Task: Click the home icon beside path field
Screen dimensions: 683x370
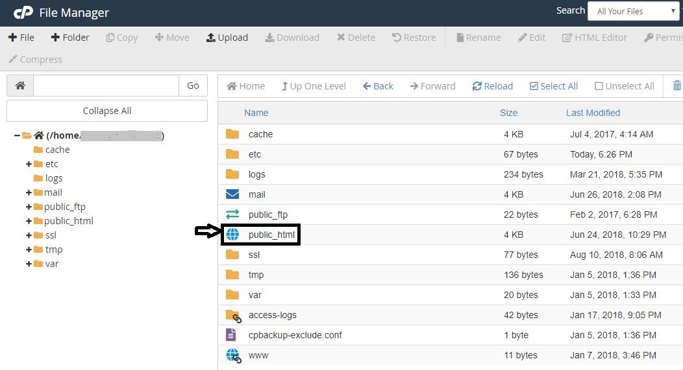Action: [x=20, y=86]
